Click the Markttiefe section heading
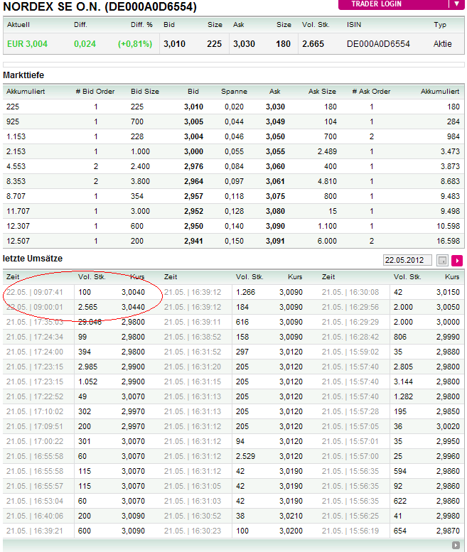467x552 pixels. click(23, 75)
